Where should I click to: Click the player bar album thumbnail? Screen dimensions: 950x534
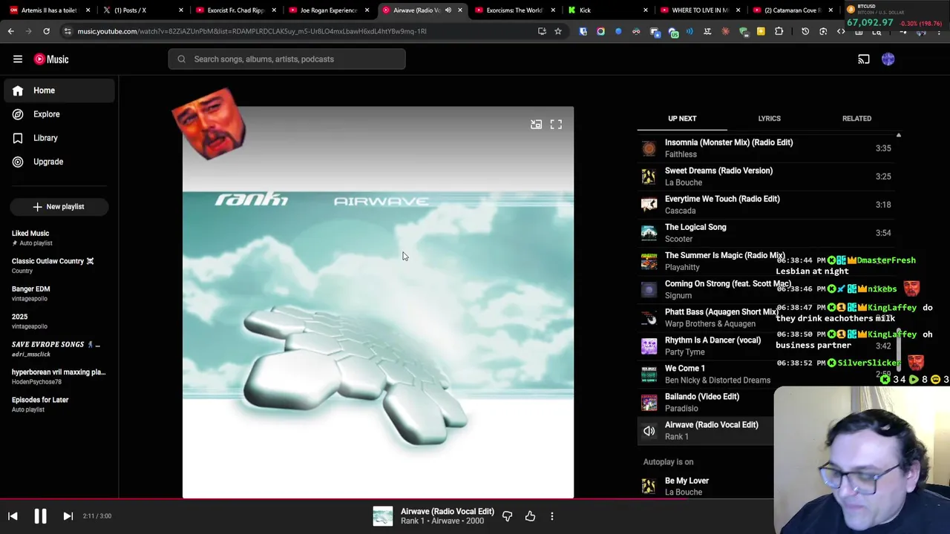383,516
